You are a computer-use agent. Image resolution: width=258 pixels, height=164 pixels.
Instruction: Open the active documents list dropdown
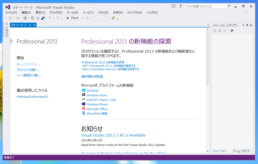pos(208,25)
